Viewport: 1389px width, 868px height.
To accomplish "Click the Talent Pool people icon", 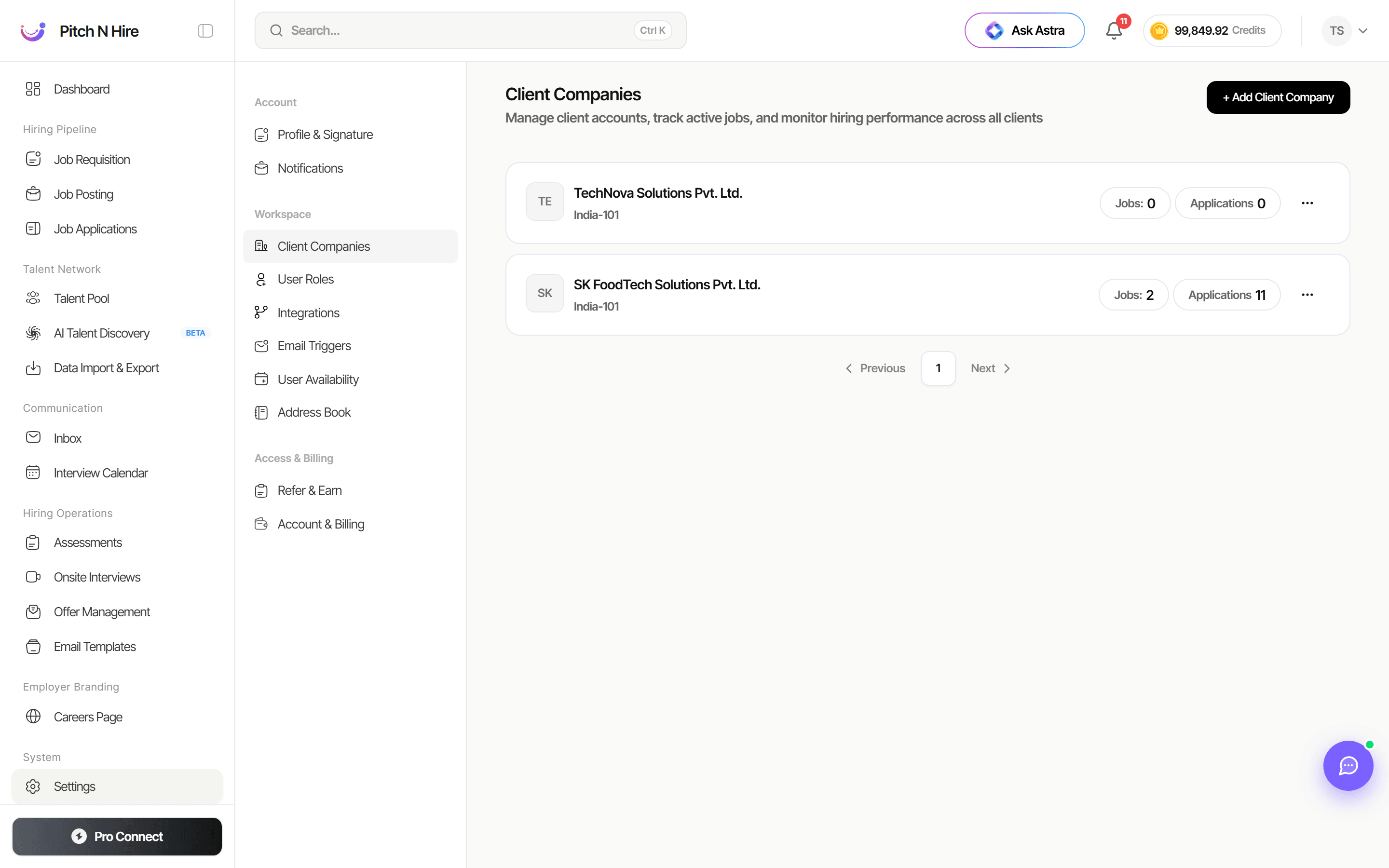I will click(33, 298).
